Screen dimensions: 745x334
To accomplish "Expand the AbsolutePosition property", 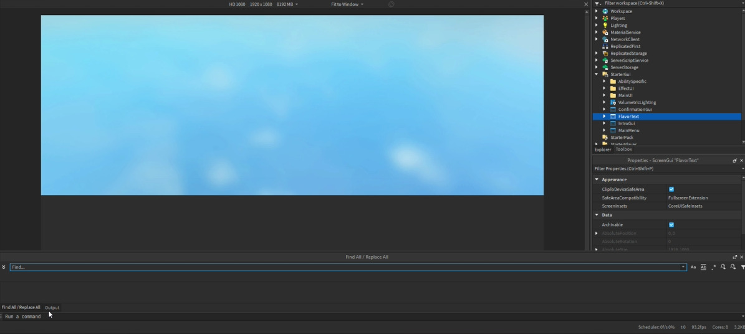I will tap(597, 233).
